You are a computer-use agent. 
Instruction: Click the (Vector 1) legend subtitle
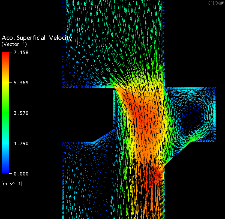(x=14, y=44)
